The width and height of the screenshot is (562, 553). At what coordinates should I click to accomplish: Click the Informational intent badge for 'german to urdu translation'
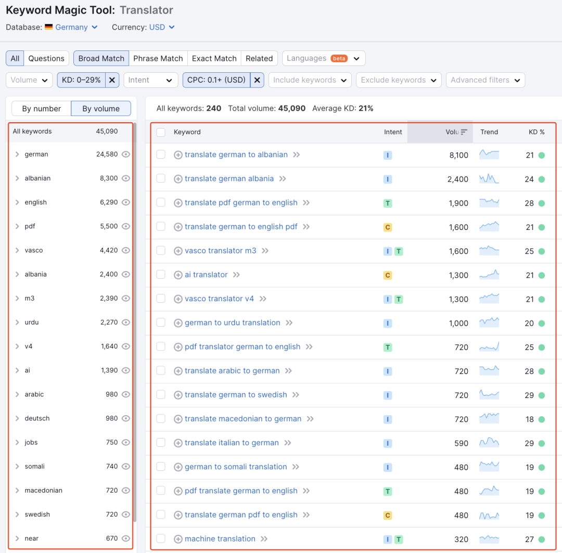tap(388, 323)
